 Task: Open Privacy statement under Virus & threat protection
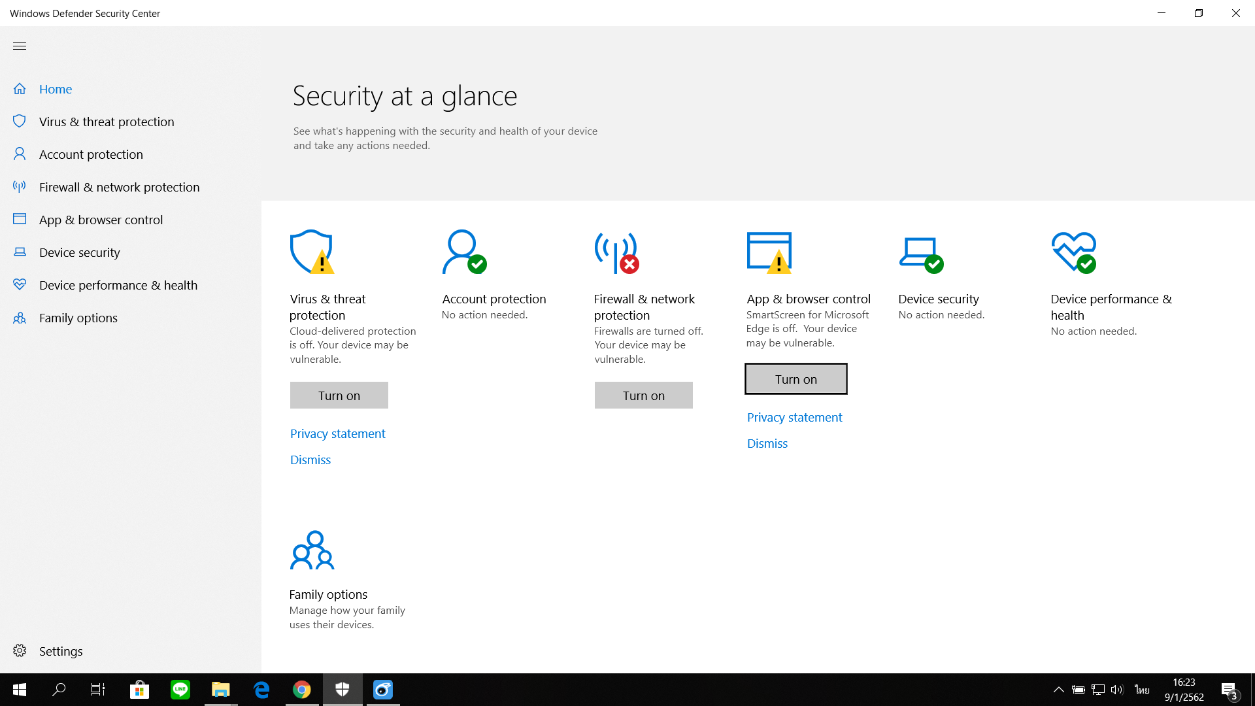click(x=338, y=433)
